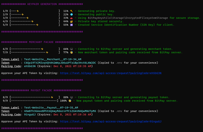Click the payout token string 45mBTh3GAoe...
The width and height of the screenshot is (203, 132).
pos(60,111)
